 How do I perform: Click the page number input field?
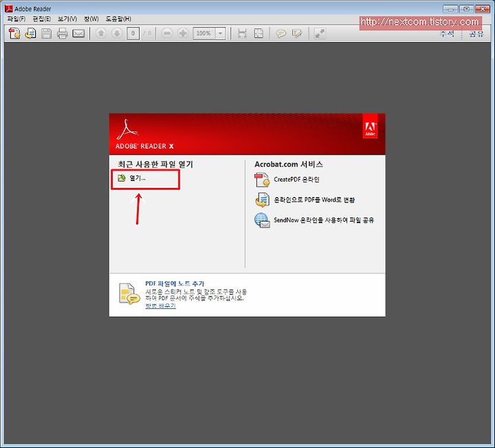click(133, 33)
